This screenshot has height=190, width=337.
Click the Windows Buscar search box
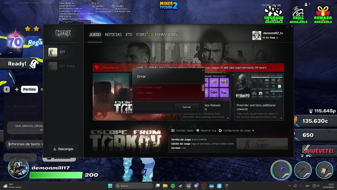(133, 186)
